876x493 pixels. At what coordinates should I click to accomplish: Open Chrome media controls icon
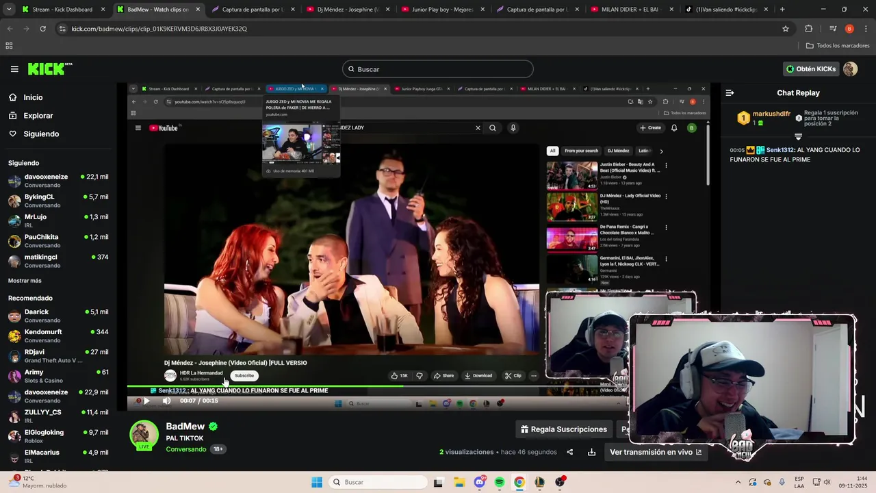(832, 29)
